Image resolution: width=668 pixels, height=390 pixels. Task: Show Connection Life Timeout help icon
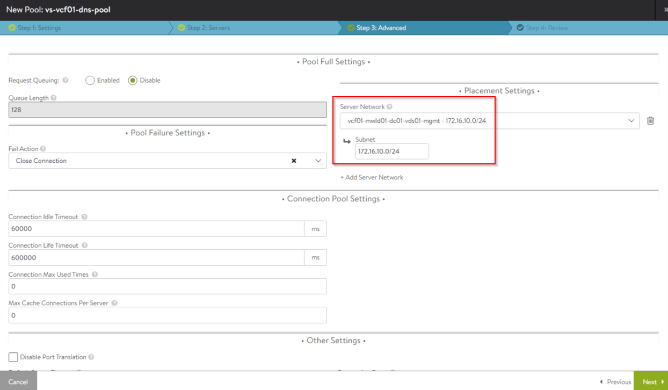point(84,245)
